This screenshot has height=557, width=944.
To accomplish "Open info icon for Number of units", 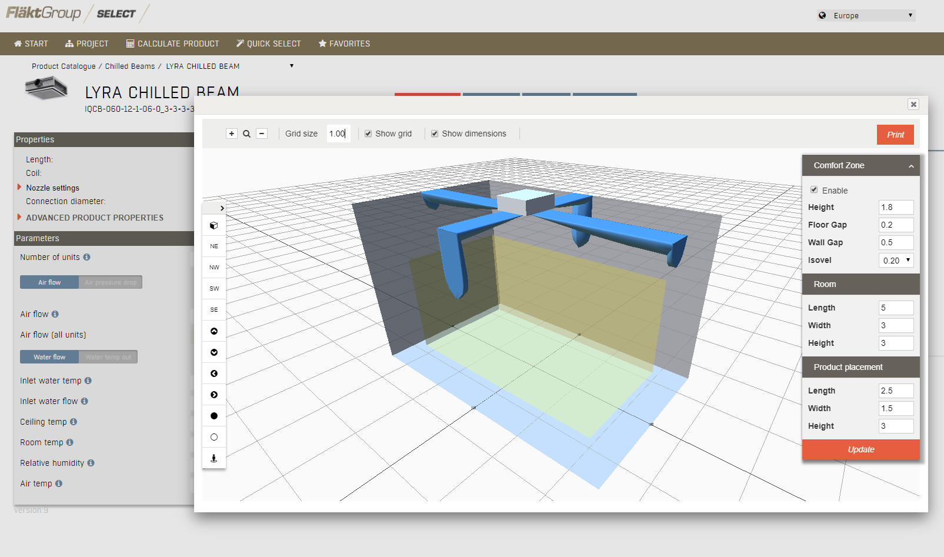I will tap(87, 257).
